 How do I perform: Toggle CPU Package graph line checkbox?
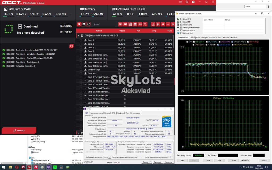[248, 42]
